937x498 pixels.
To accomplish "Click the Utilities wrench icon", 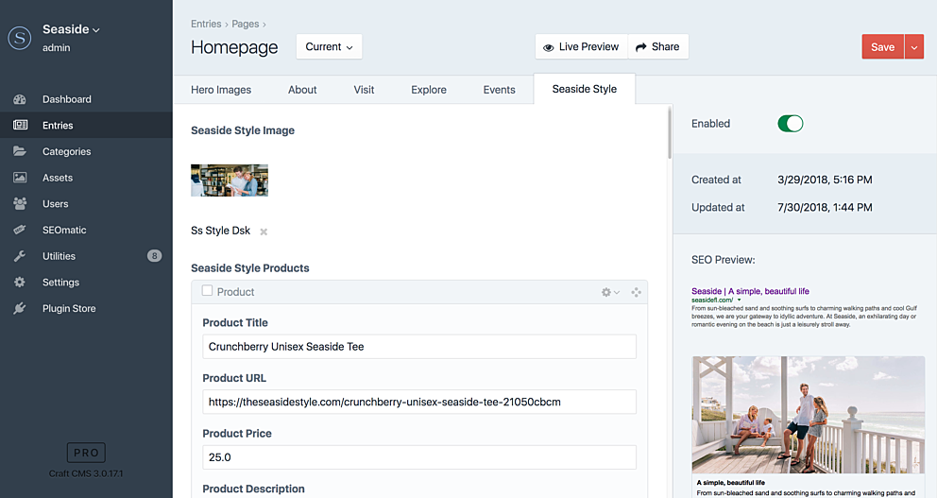I will click(20, 256).
